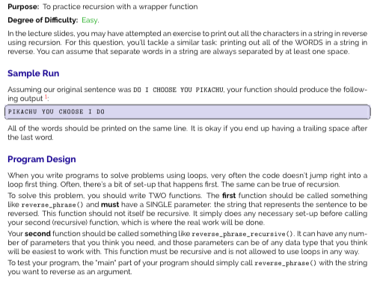Click the capitalized word 'WORDS'
Viewport: 380px width, 286px height.
click(309, 43)
